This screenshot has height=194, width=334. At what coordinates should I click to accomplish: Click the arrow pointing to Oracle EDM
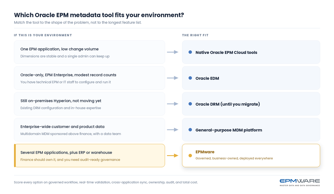(x=173, y=78)
